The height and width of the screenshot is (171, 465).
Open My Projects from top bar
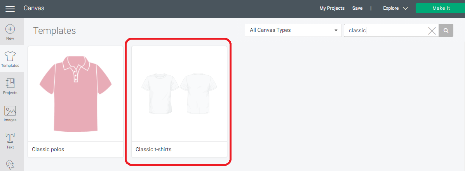[332, 8]
